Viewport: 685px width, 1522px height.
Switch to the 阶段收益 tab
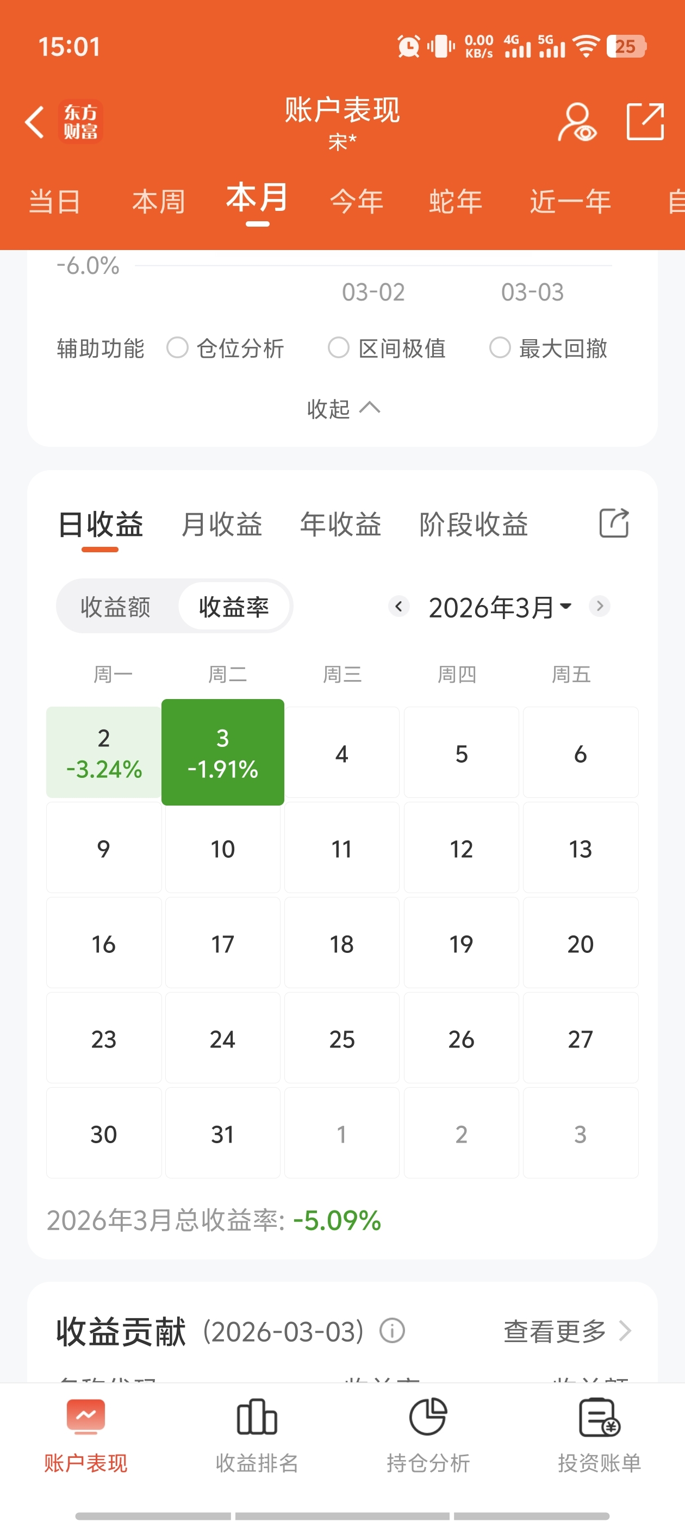coord(474,525)
